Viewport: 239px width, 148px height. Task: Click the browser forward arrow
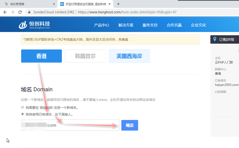(13, 12)
